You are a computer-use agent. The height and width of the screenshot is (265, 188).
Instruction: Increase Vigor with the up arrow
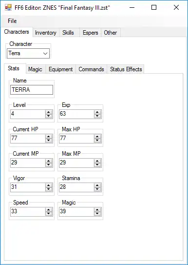pos(49,185)
